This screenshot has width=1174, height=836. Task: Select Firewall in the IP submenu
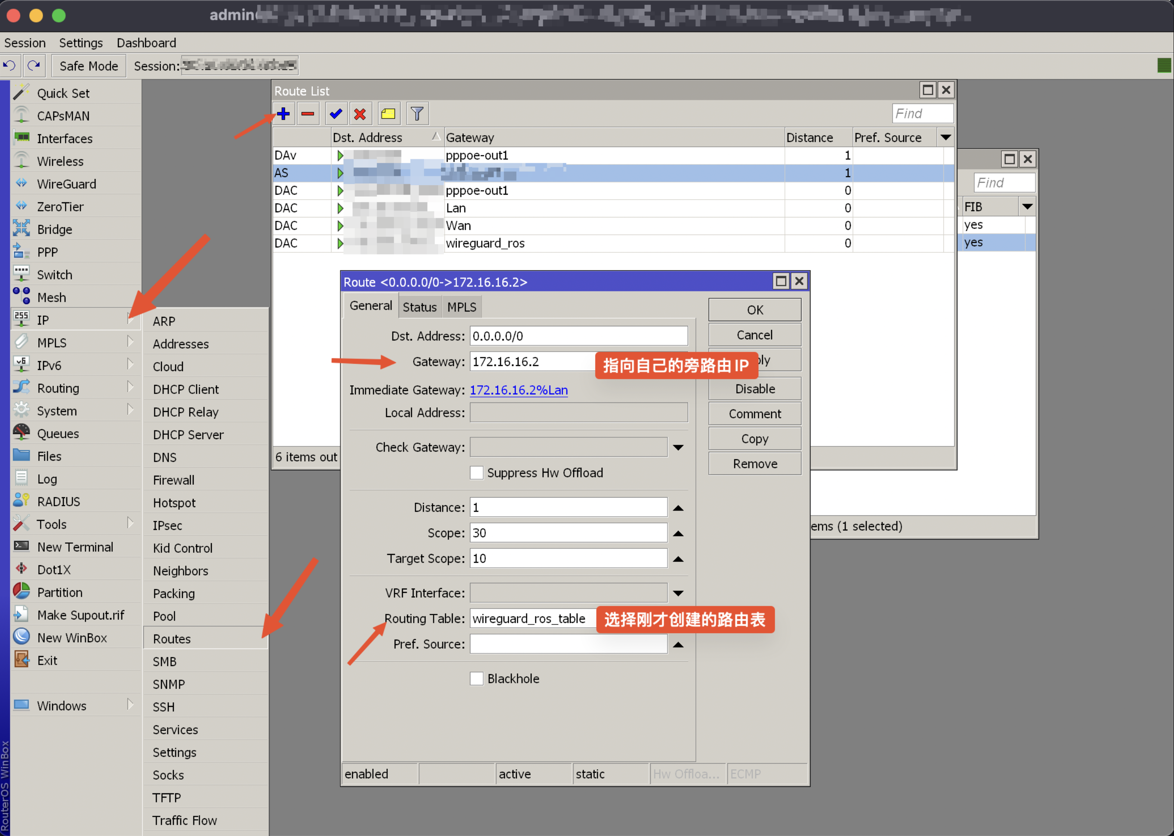(173, 480)
